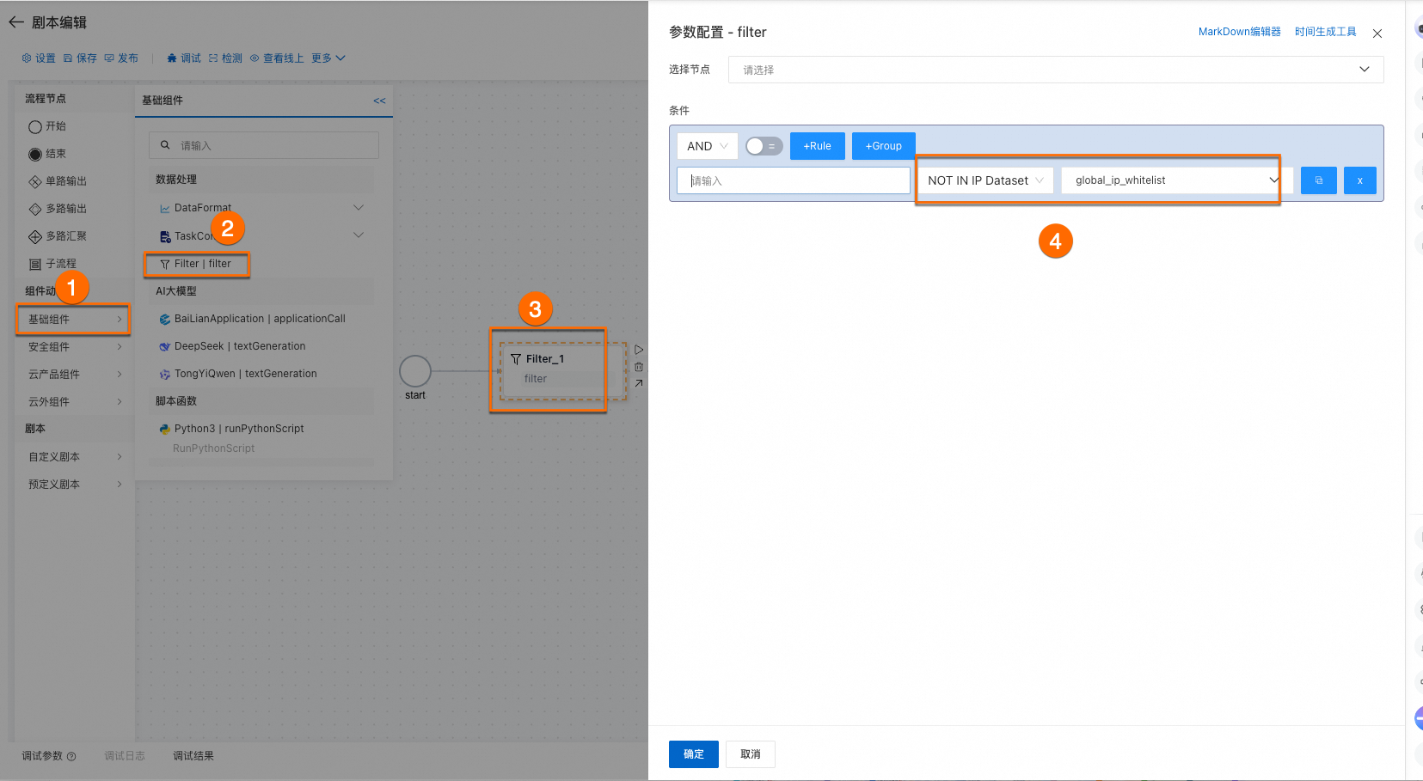Select the 开始 start node

[x=47, y=126]
